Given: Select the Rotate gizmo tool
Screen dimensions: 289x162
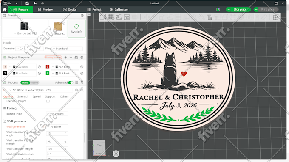Looking at the screenshot, I should [154, 17].
